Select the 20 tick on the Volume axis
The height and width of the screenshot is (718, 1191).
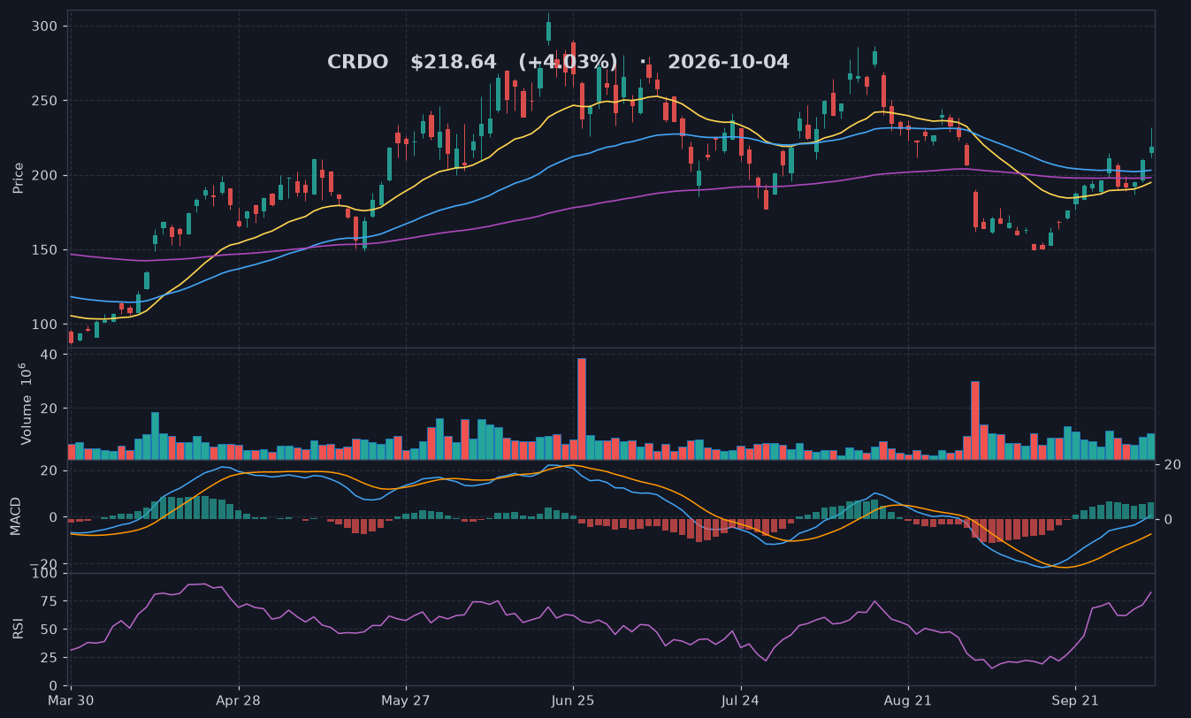(x=50, y=409)
